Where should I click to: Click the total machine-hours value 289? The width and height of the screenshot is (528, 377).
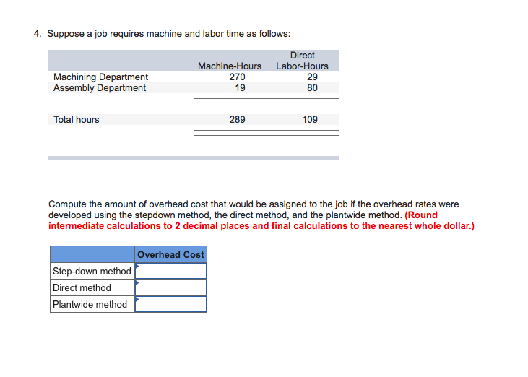[x=237, y=119]
